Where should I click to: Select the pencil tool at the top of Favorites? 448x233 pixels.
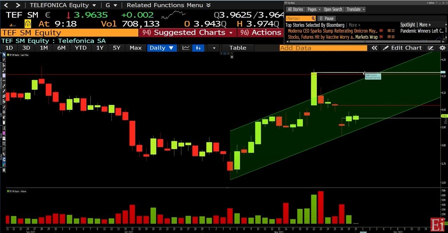click(x=4, y=60)
